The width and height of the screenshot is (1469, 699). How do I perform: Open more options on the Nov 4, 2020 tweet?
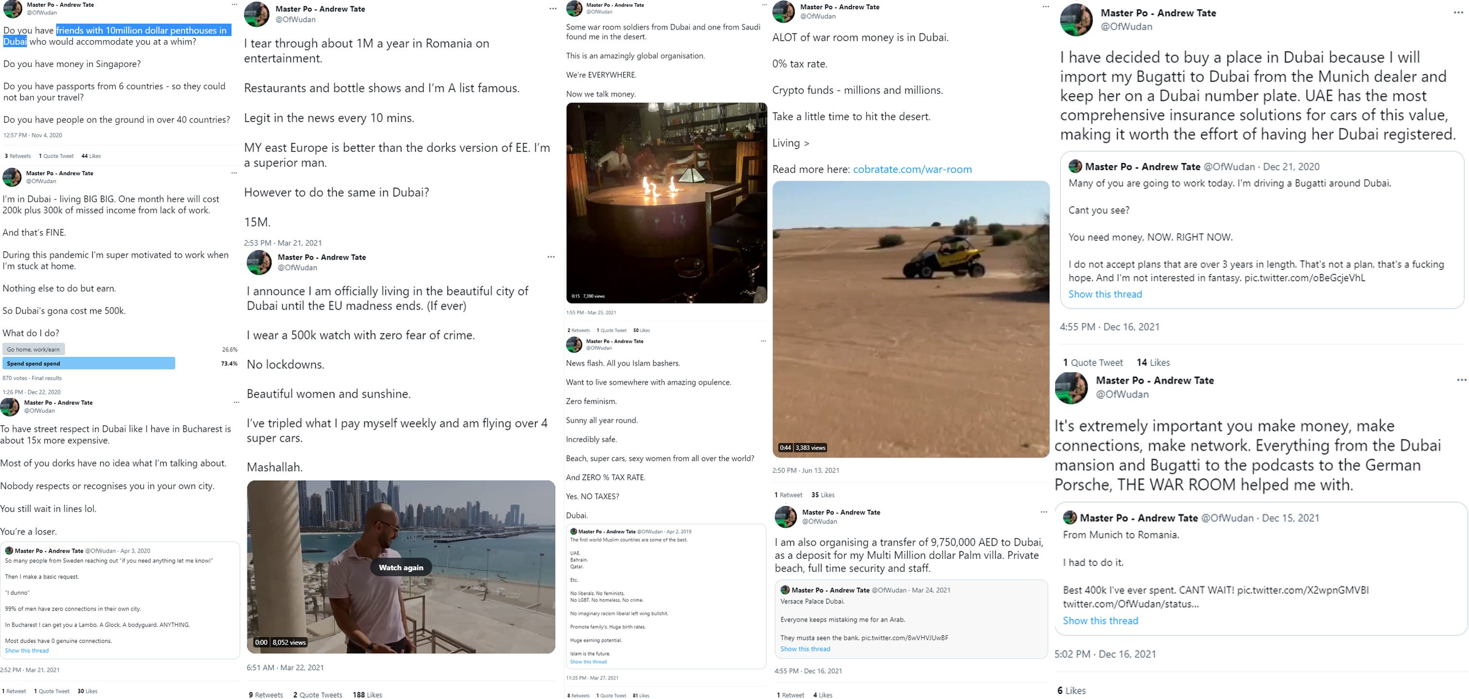234,4
